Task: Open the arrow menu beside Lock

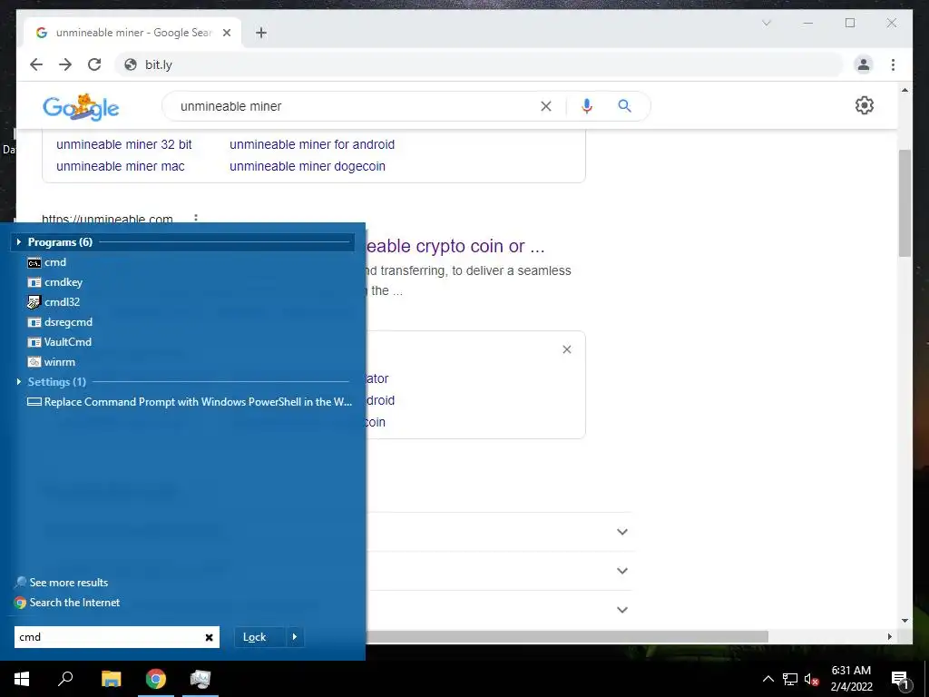Action: point(295,637)
